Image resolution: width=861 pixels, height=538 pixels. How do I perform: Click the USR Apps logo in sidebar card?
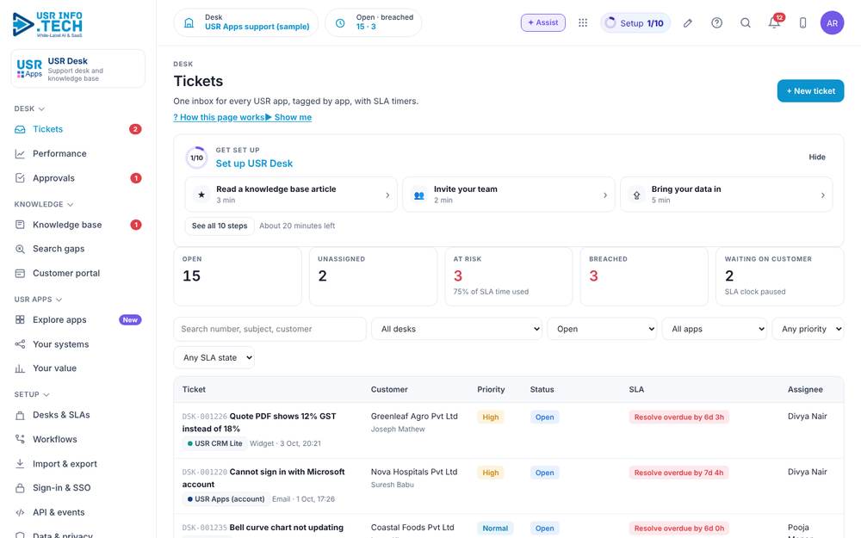[29, 69]
